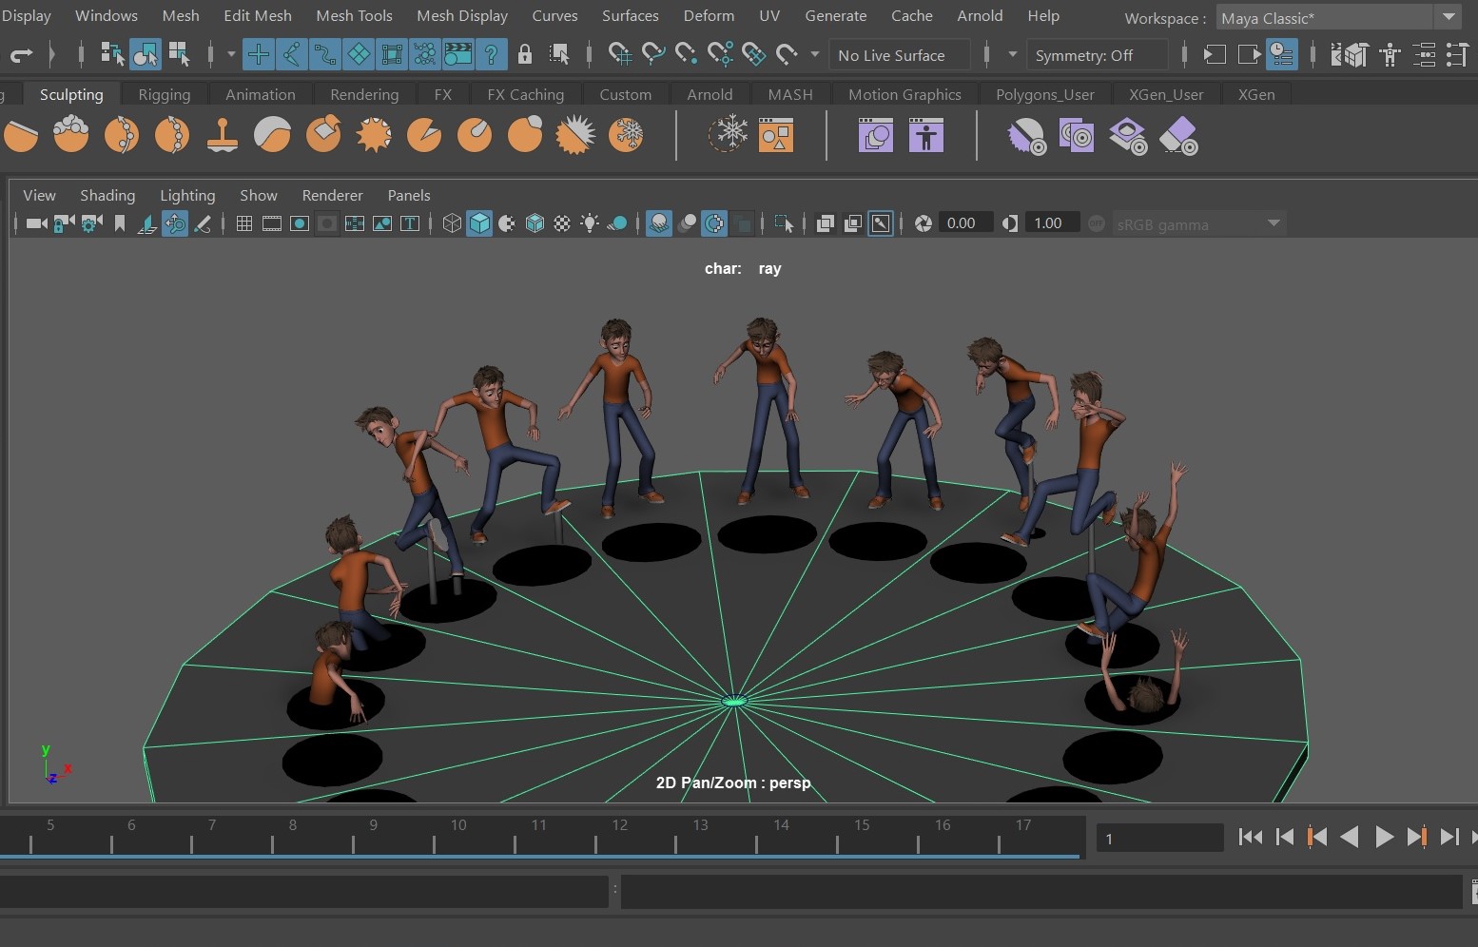The height and width of the screenshot is (947, 1478).
Task: Open the Mesh Tools menu
Action: tap(354, 15)
